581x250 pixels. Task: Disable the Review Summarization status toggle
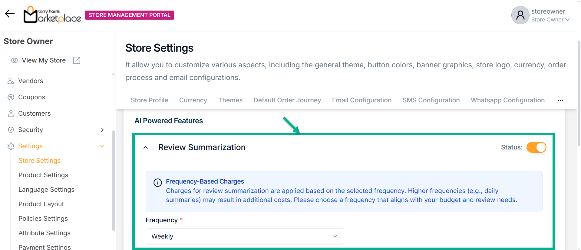coord(536,147)
